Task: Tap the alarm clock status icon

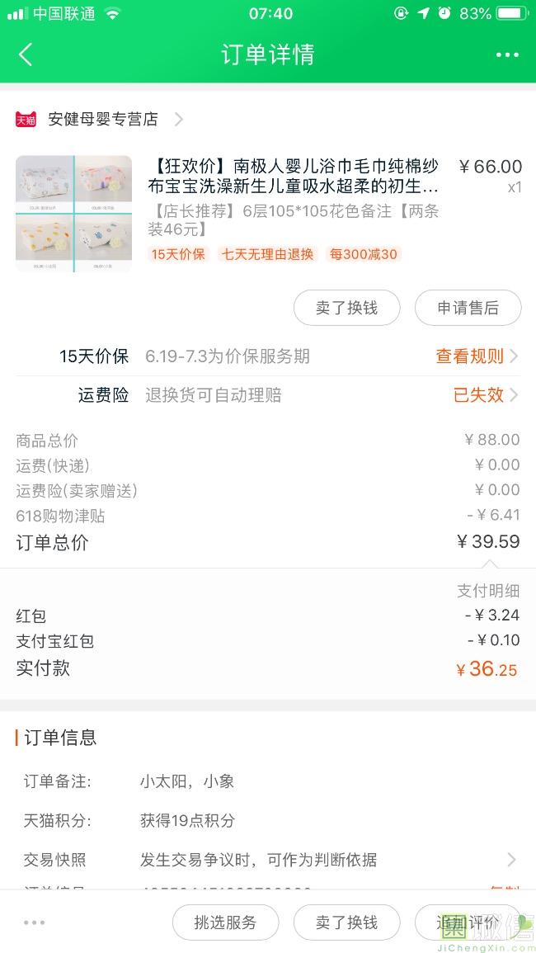Action: 444,13
